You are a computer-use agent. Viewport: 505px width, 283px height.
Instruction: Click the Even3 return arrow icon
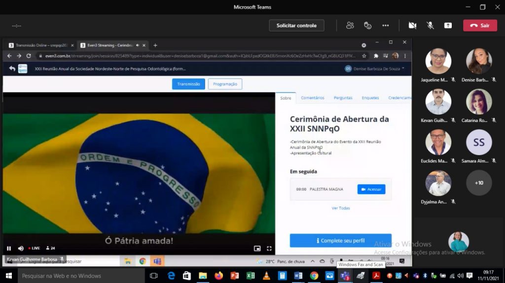[x=12, y=68]
